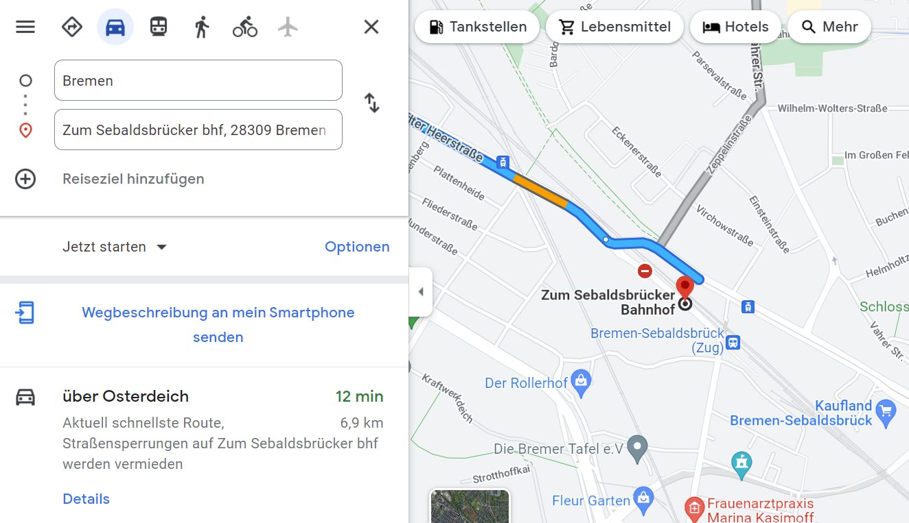
Task: Collapse the side panel arrow
Action: pyautogui.click(x=421, y=292)
